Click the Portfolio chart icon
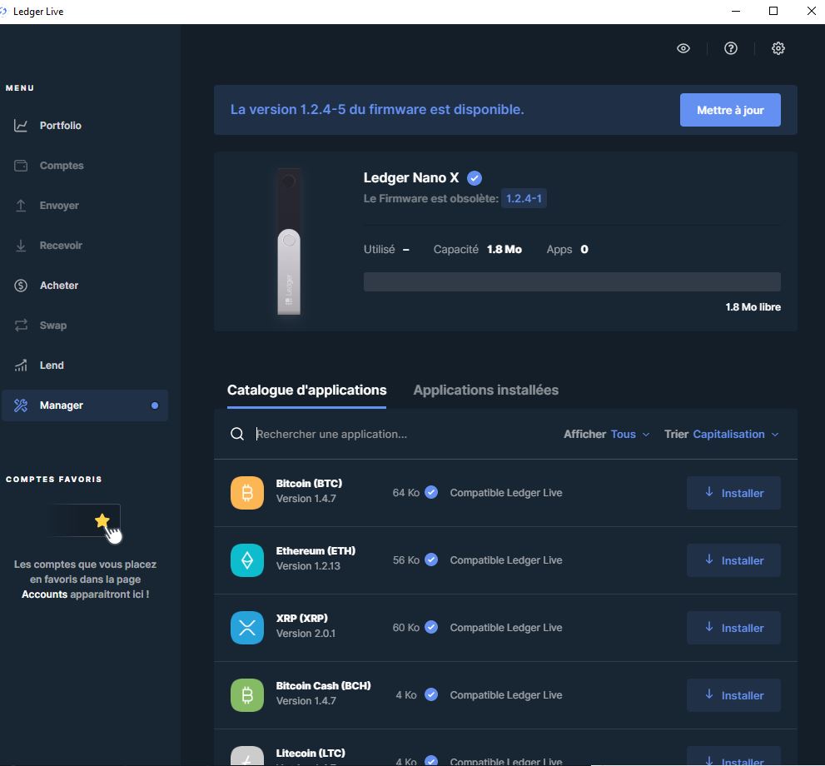Image resolution: width=825 pixels, height=766 pixels. (x=21, y=125)
